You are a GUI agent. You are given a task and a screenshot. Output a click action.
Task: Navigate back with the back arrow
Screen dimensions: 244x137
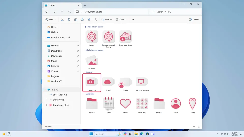pyautogui.click(x=47, y=12)
